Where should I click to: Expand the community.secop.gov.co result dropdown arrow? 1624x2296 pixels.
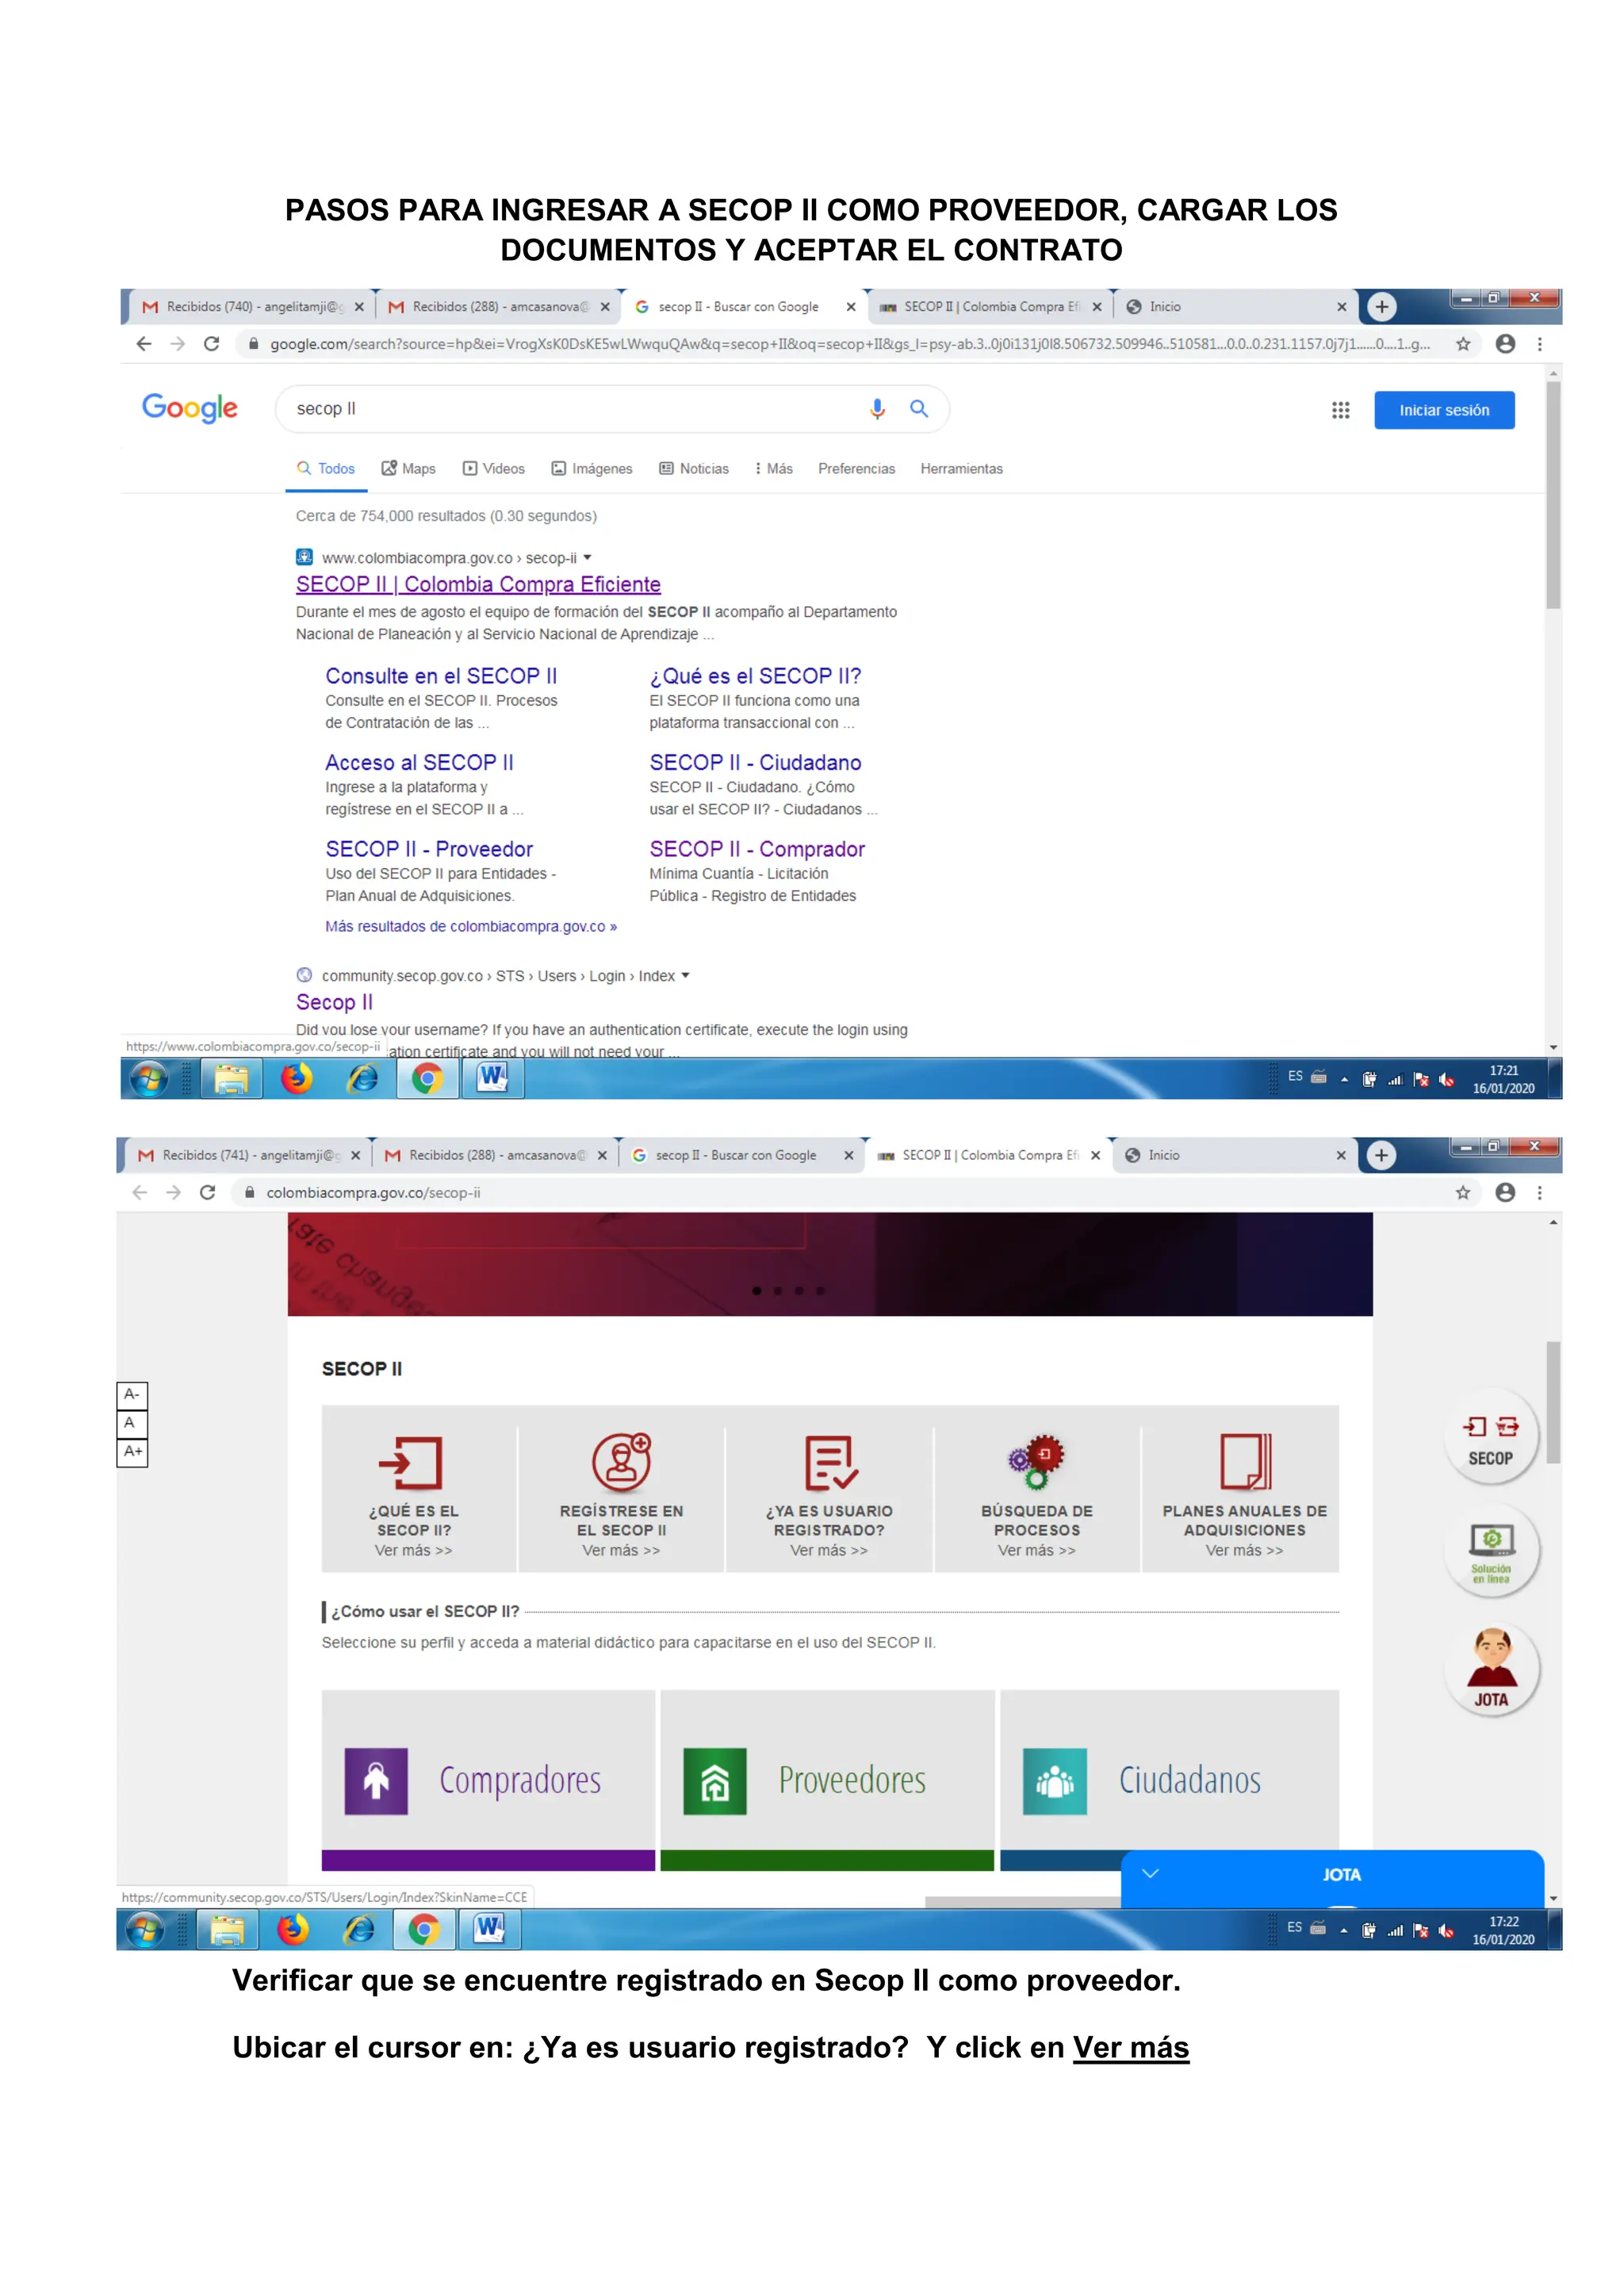[686, 976]
